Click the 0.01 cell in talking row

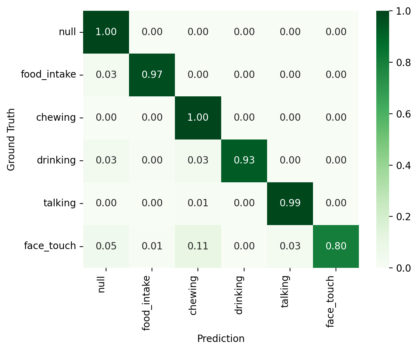point(198,203)
